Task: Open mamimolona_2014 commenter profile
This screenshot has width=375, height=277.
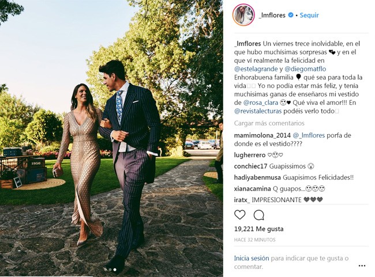Action: coord(262,135)
